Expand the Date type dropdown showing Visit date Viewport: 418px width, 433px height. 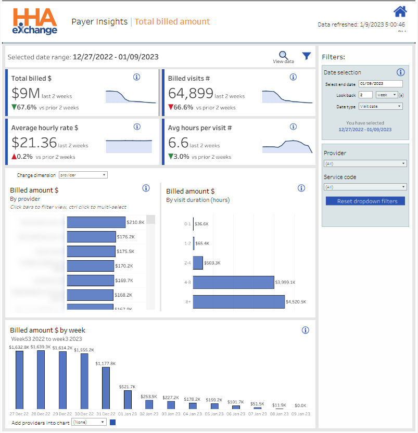(x=380, y=105)
